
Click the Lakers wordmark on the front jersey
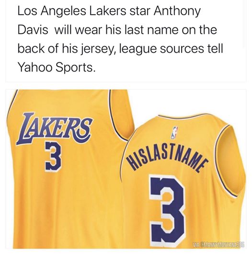[x=54, y=128]
